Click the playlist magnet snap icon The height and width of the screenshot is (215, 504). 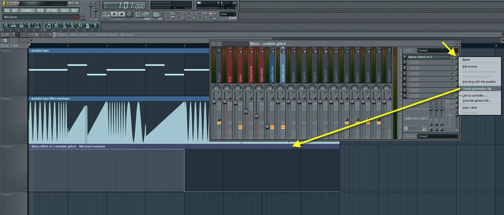click(7, 35)
